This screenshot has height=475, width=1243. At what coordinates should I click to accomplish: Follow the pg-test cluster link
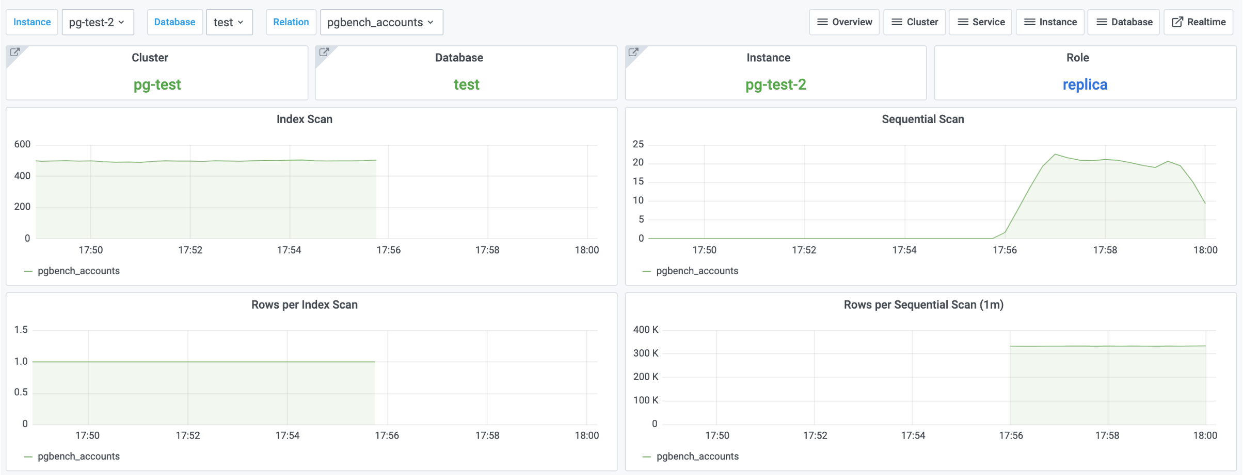[157, 84]
